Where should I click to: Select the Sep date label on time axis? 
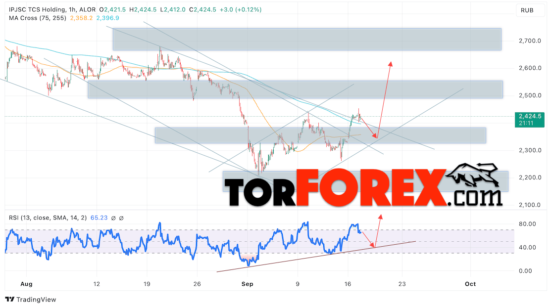[x=248, y=284]
